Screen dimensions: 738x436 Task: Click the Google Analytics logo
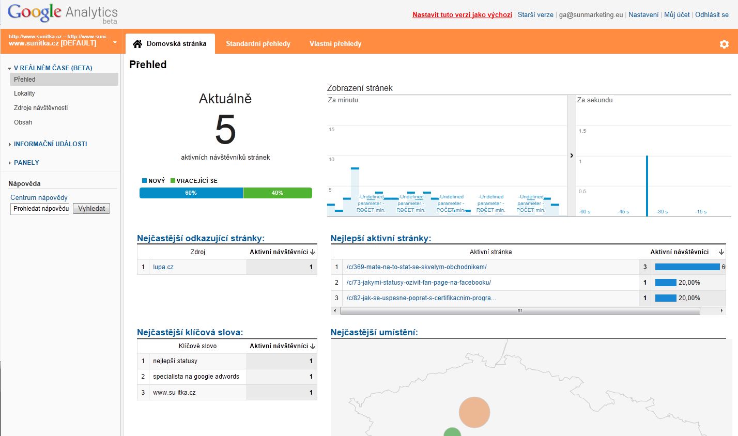(63, 13)
